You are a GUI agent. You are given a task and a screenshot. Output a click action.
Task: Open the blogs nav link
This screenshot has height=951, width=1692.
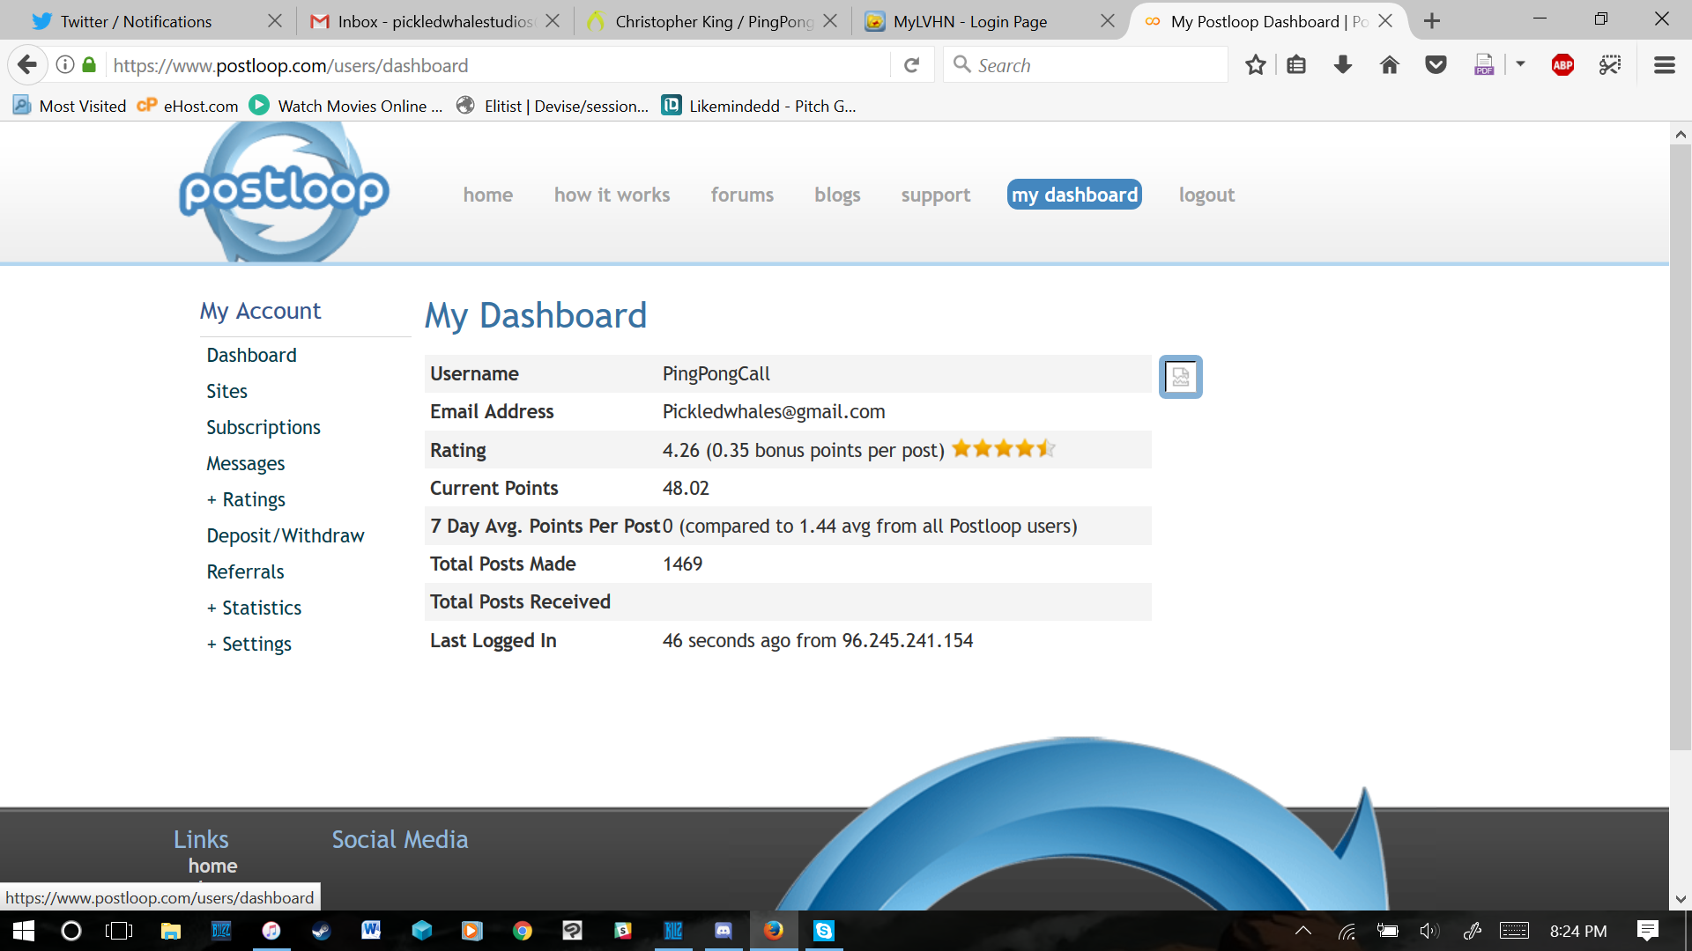coord(837,195)
